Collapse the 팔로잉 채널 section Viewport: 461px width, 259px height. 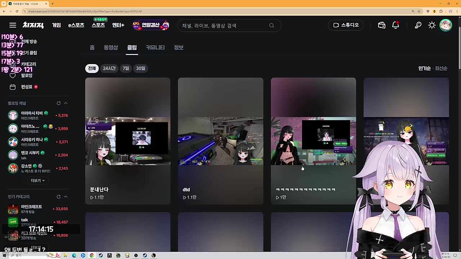[66, 103]
